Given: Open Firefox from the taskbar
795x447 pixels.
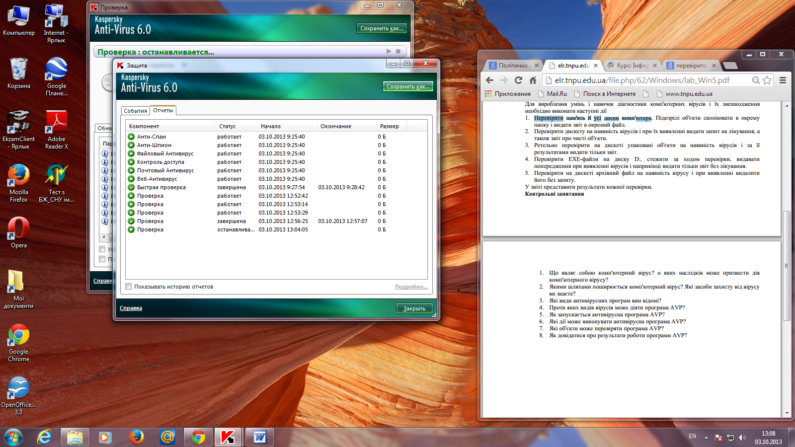Looking at the screenshot, I should (x=136, y=437).
